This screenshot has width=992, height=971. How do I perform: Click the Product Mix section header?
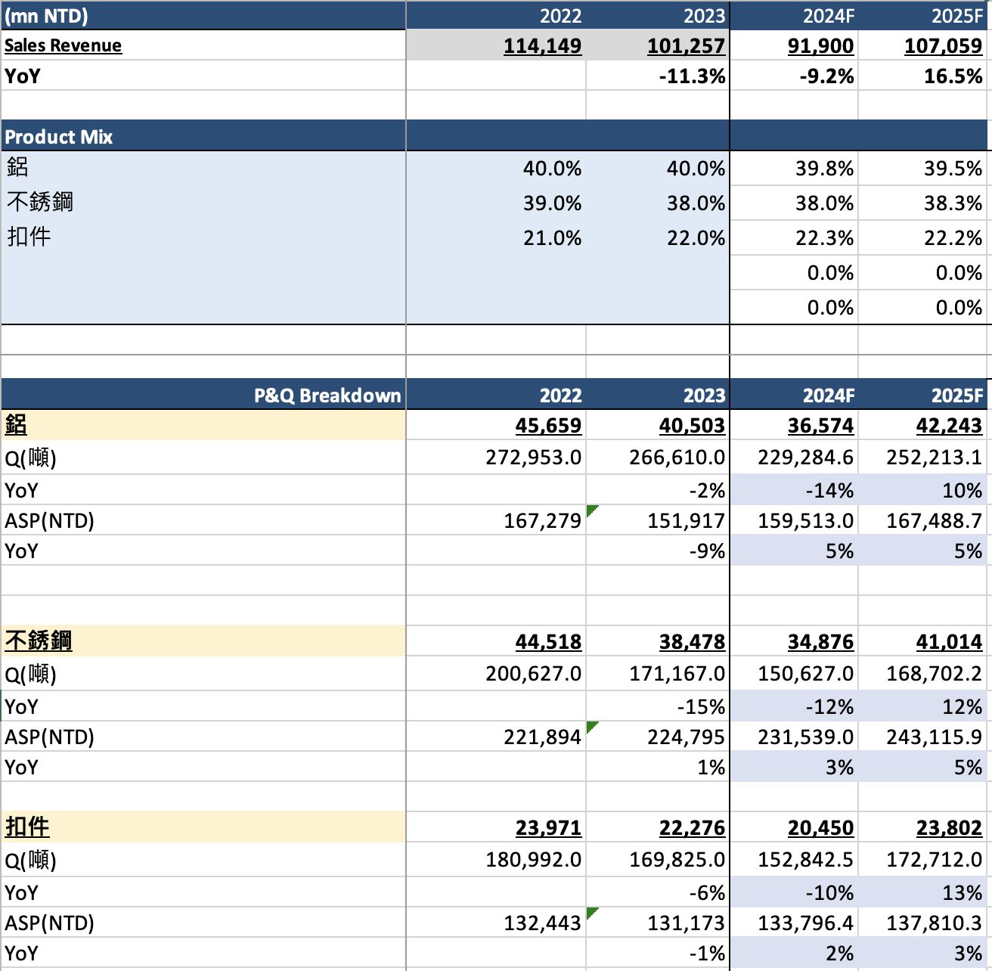coord(59,137)
